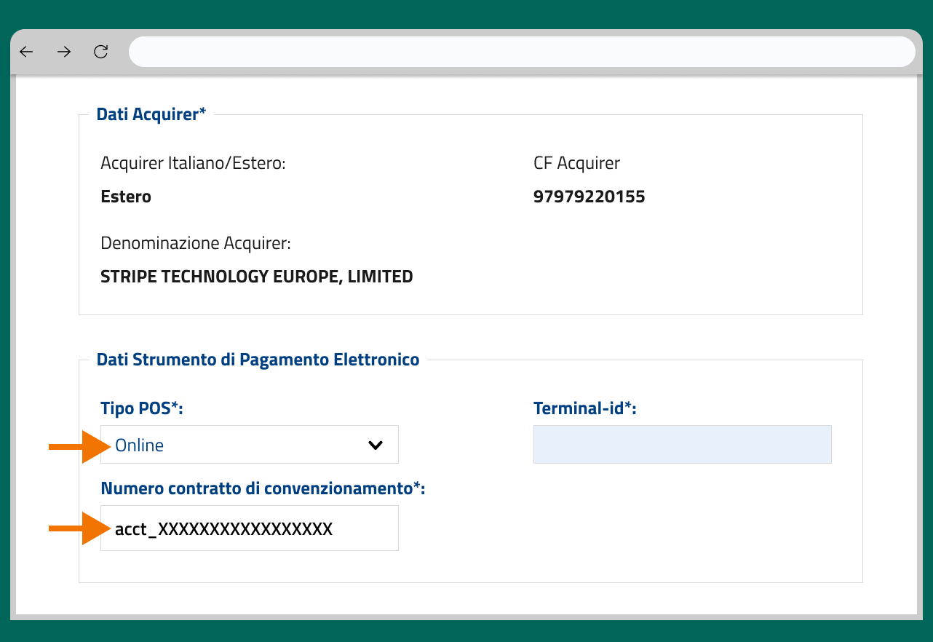Click the Dati Strumento di Pagamento Elettronico heading
Viewport: 933px width, 642px height.
tap(258, 360)
